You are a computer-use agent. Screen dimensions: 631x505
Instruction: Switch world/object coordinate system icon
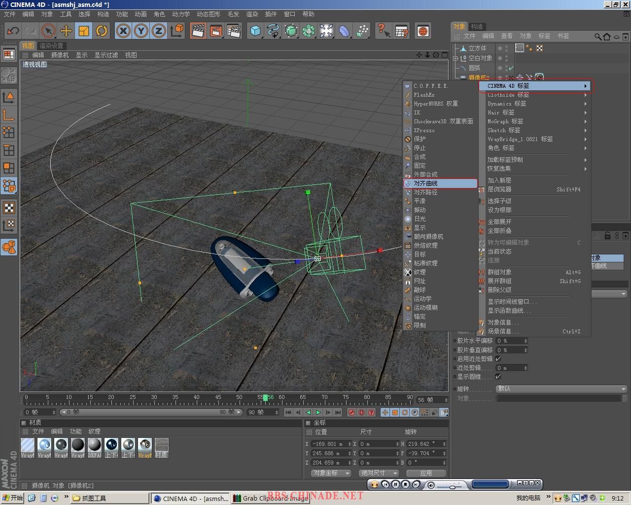[176, 31]
